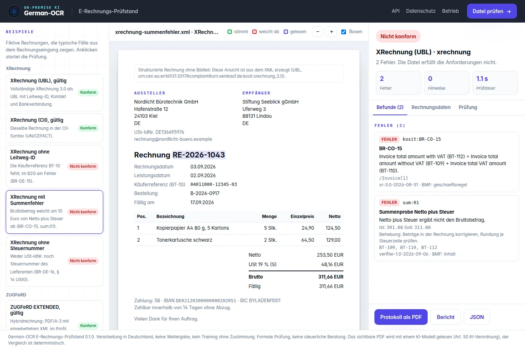525x350 pixels.
Task: Click the red 'weicht ab' legend marker
Action: (254, 32)
